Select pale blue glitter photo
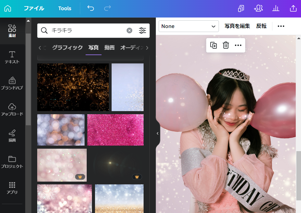The image size is (301, 213). coord(128,87)
